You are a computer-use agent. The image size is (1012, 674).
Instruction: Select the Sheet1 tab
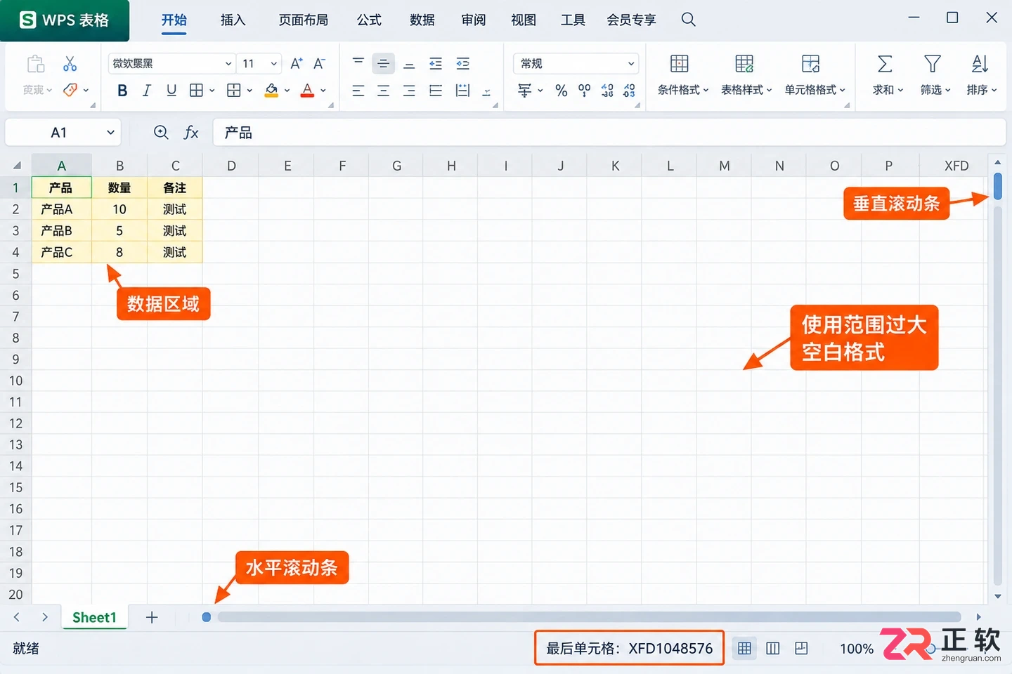point(94,617)
